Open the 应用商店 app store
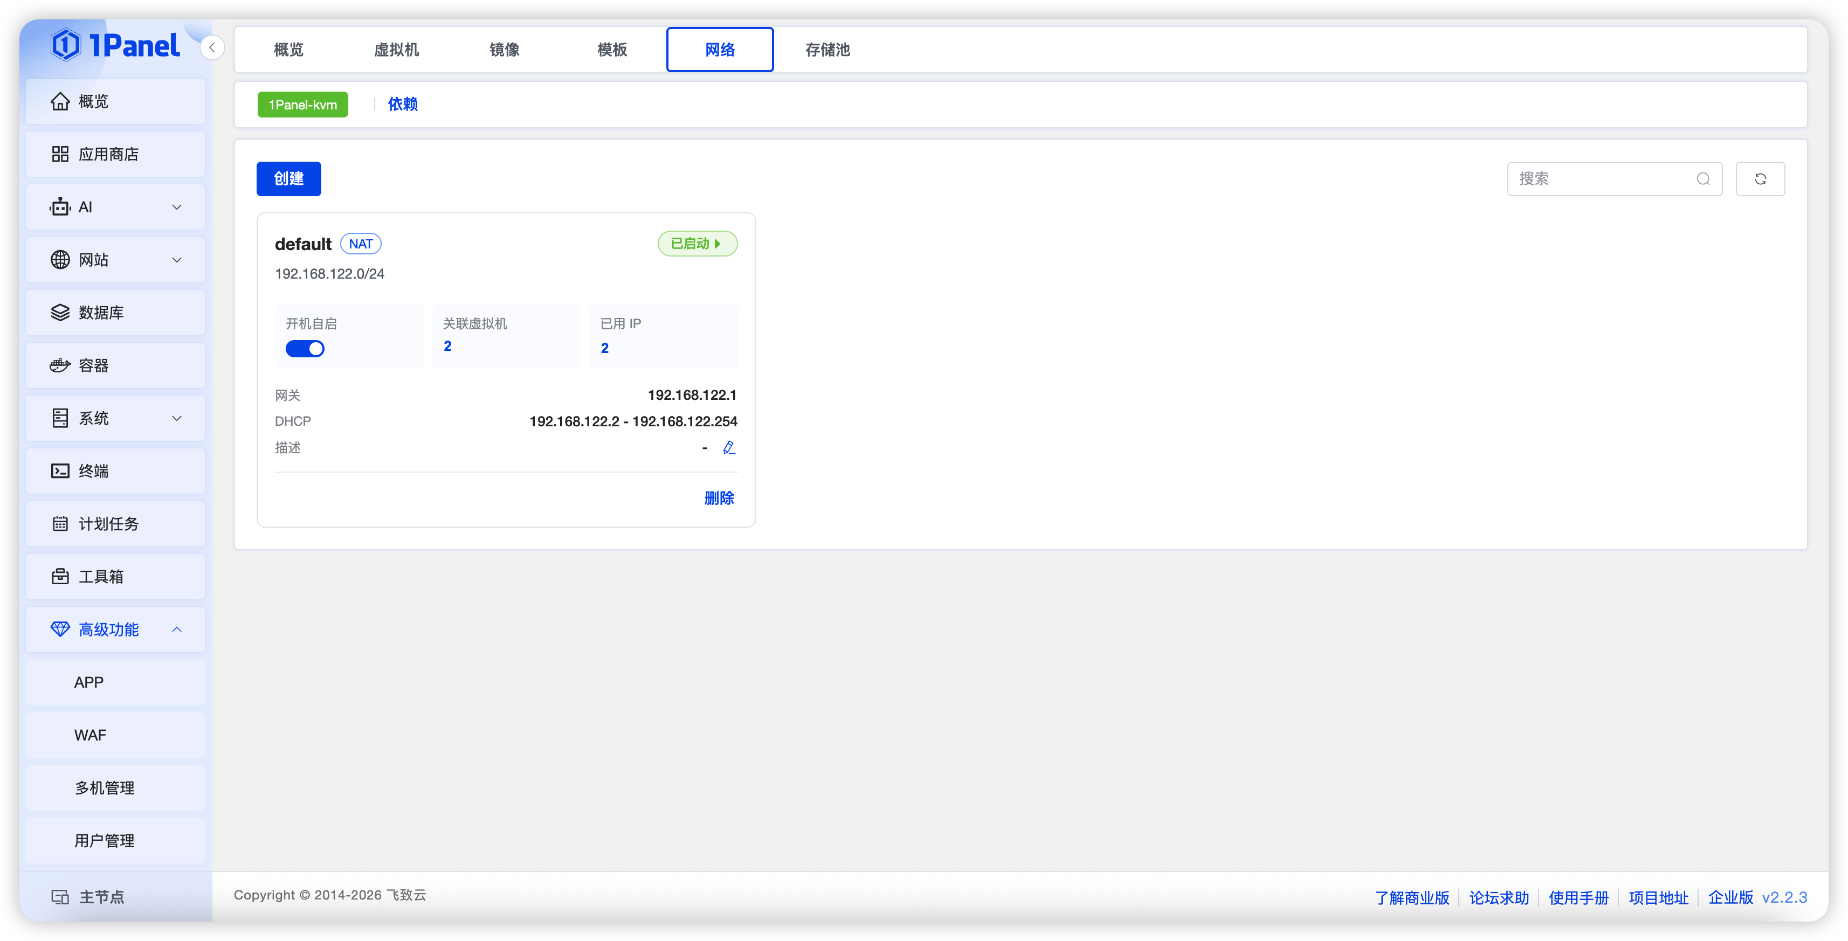The width and height of the screenshot is (1848, 941). pyautogui.click(x=115, y=154)
